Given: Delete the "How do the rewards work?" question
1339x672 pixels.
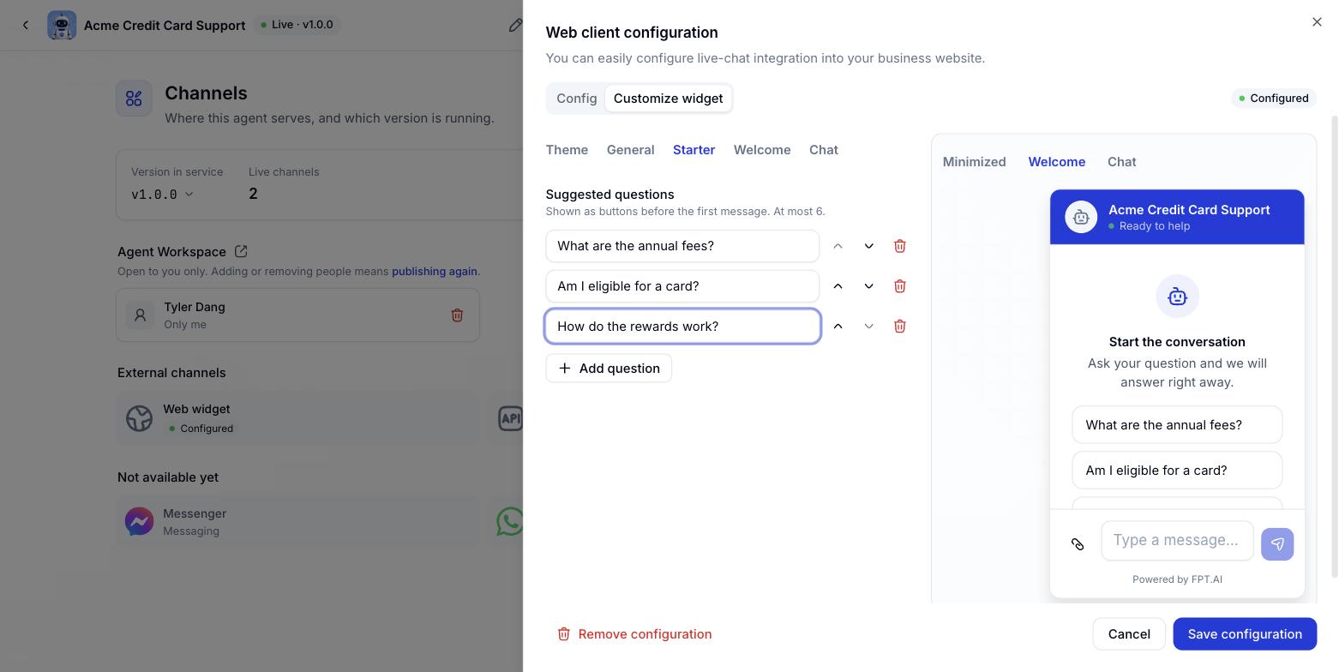Looking at the screenshot, I should (x=899, y=327).
